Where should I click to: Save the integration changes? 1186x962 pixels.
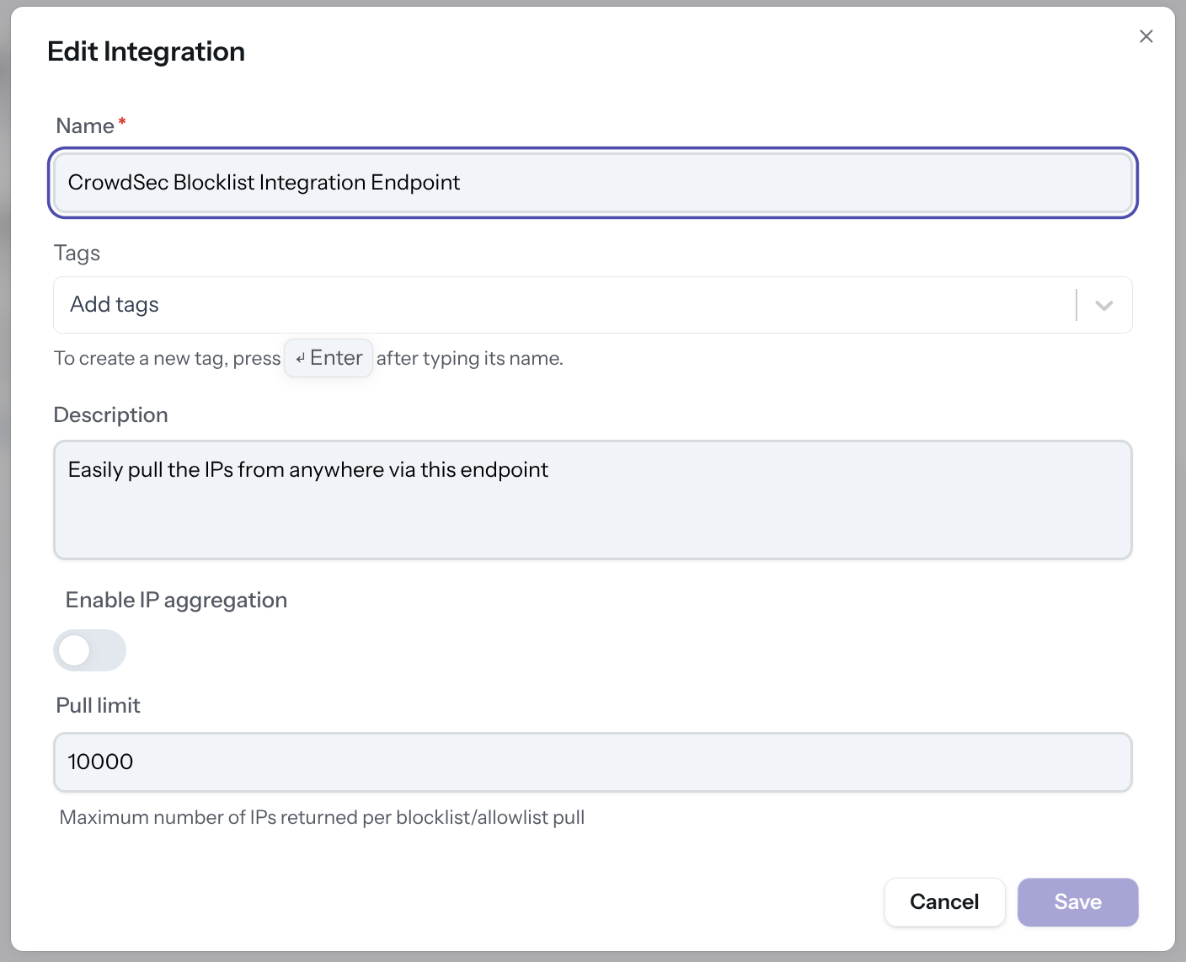pyautogui.click(x=1078, y=902)
